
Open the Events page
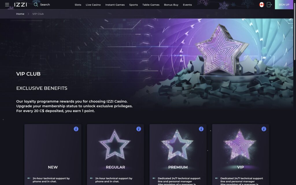pos(187,5)
